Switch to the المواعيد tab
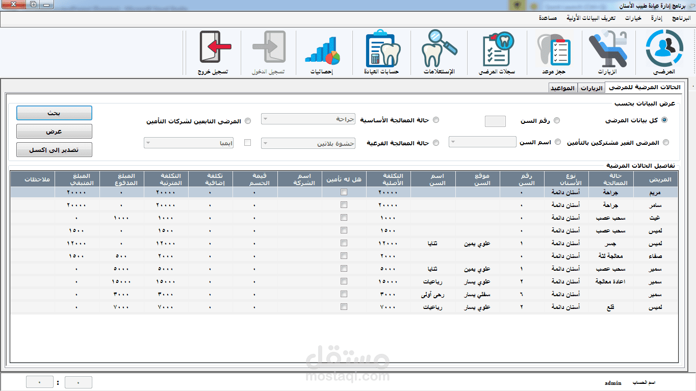The image size is (696, 391). click(563, 88)
